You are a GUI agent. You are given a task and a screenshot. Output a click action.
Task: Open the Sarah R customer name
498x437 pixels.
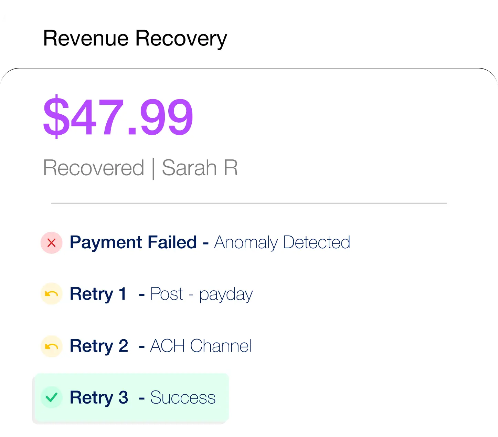(200, 168)
